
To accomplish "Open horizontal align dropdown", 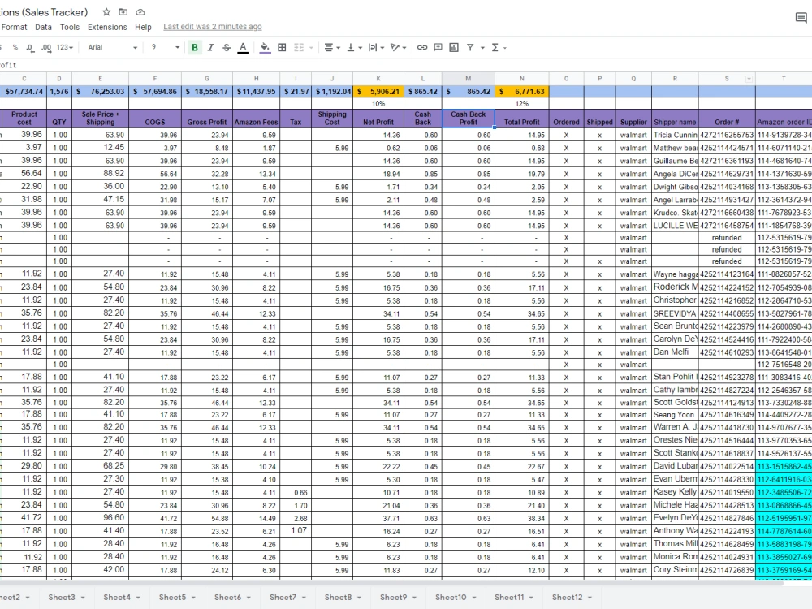I will click(x=332, y=47).
